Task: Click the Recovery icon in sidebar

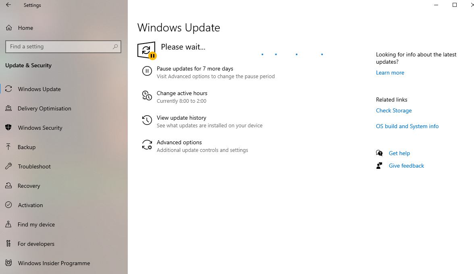Action: [x=8, y=185]
